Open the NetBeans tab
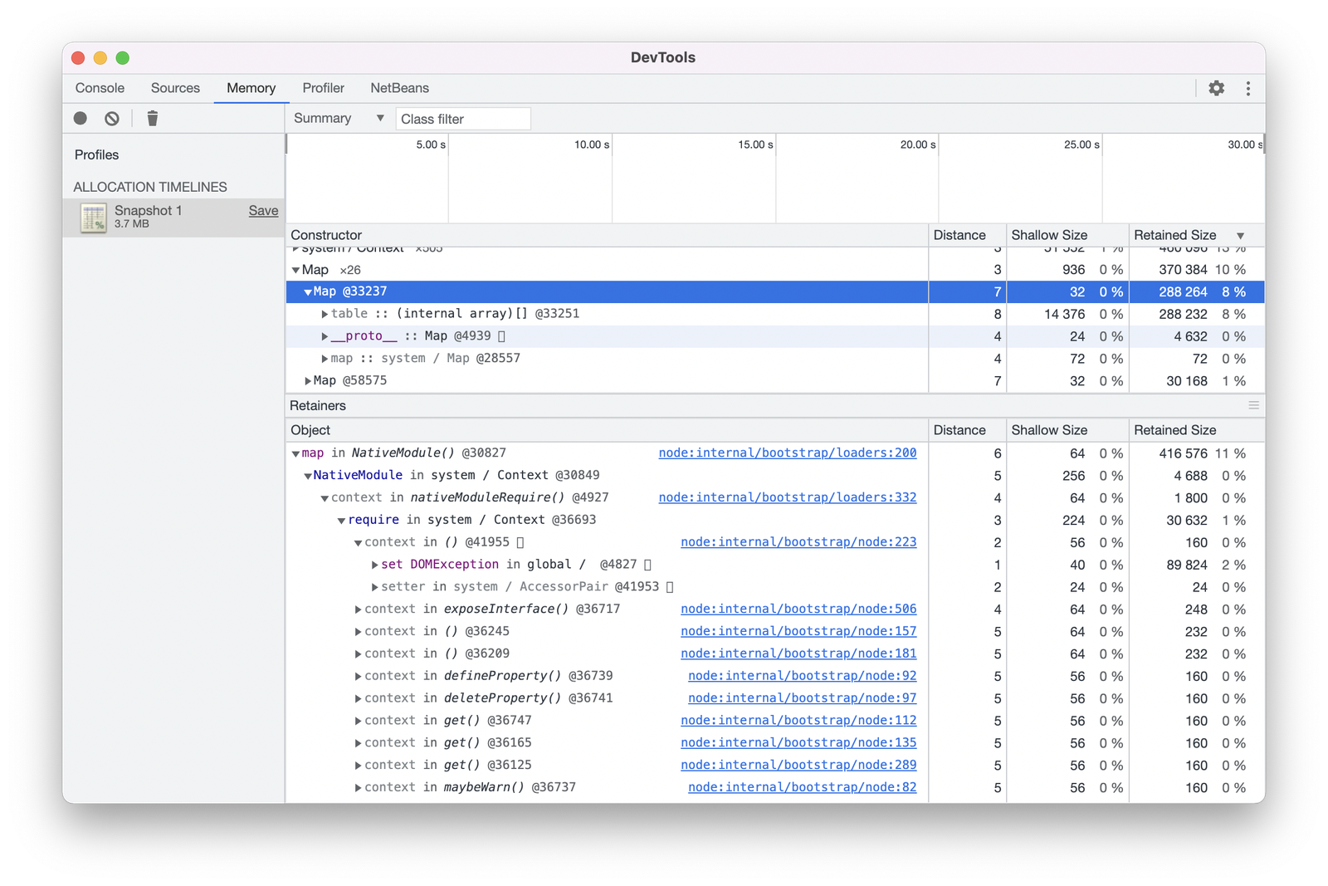1328x886 pixels. point(399,88)
